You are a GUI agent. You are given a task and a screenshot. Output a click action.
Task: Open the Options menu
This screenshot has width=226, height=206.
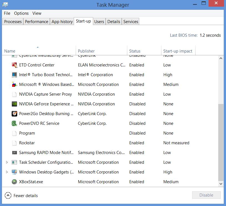21,13
